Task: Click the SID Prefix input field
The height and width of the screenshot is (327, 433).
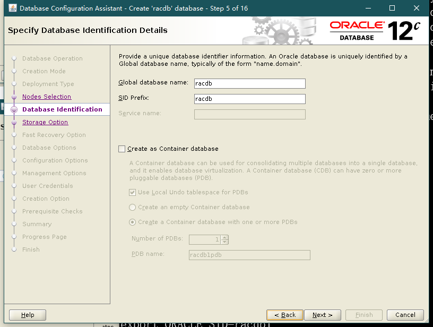Action: coord(249,99)
